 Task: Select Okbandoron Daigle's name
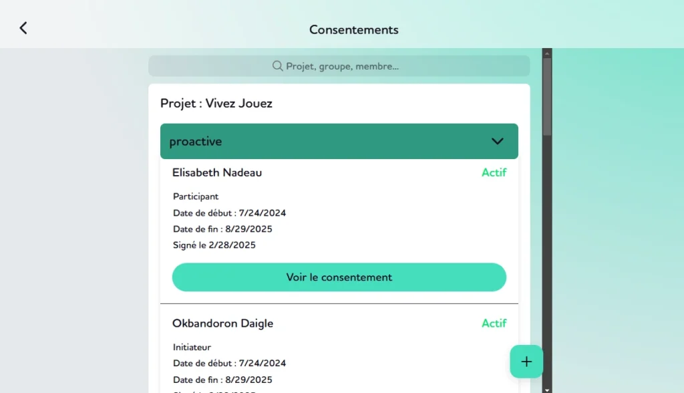(x=222, y=323)
